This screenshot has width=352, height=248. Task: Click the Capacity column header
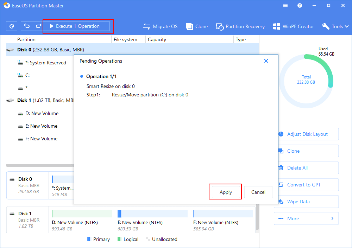157,39
